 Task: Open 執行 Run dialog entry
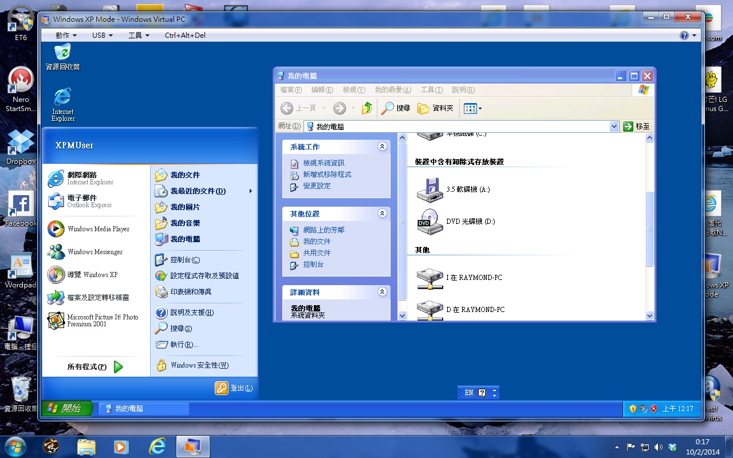tap(203, 345)
